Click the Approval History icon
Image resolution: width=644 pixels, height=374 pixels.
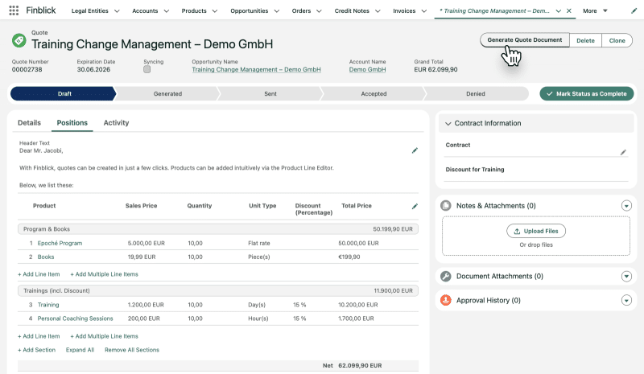pyautogui.click(x=446, y=300)
